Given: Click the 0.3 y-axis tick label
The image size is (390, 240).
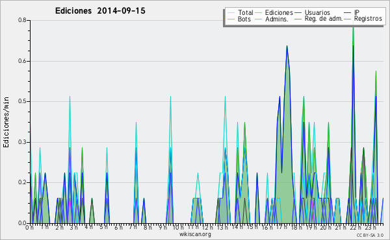Looking at the screenshot, I should pyautogui.click(x=22, y=142).
